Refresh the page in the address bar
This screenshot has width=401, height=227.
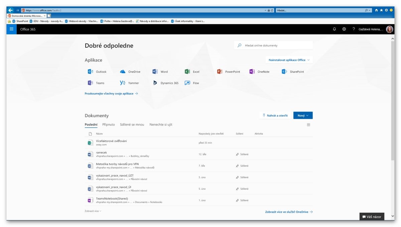[272, 10]
